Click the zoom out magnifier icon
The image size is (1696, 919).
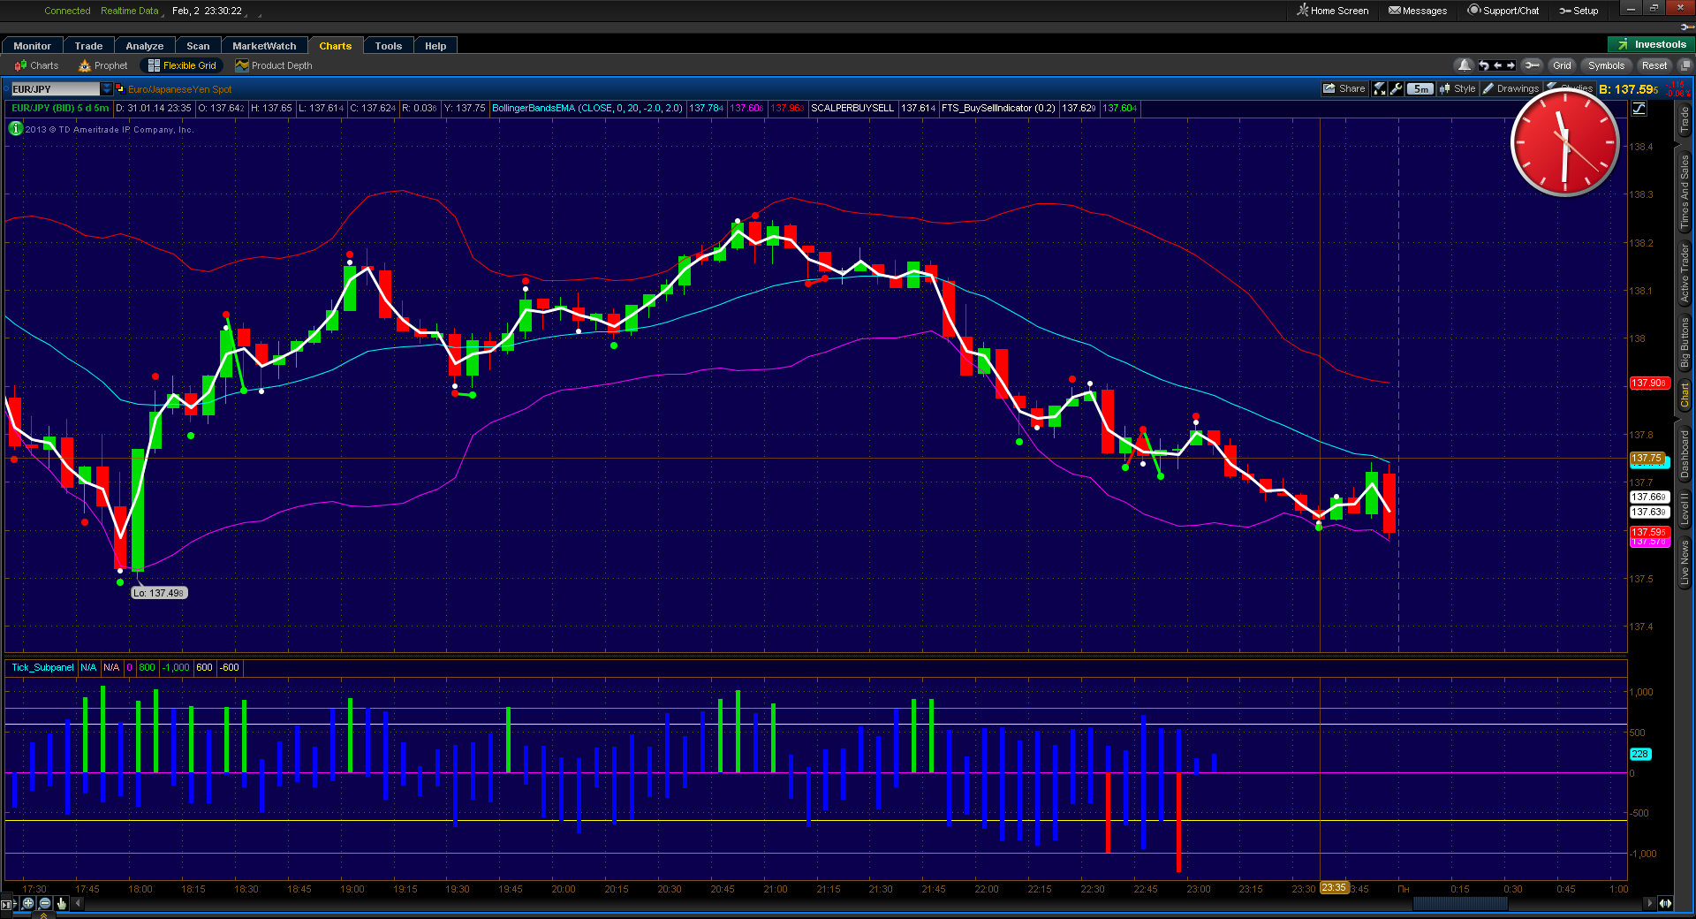45,903
